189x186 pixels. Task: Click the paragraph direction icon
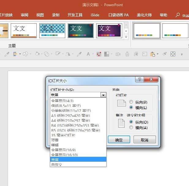pyautogui.click(x=136, y=54)
